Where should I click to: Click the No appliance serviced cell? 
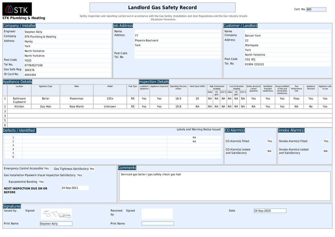click(311, 106)
